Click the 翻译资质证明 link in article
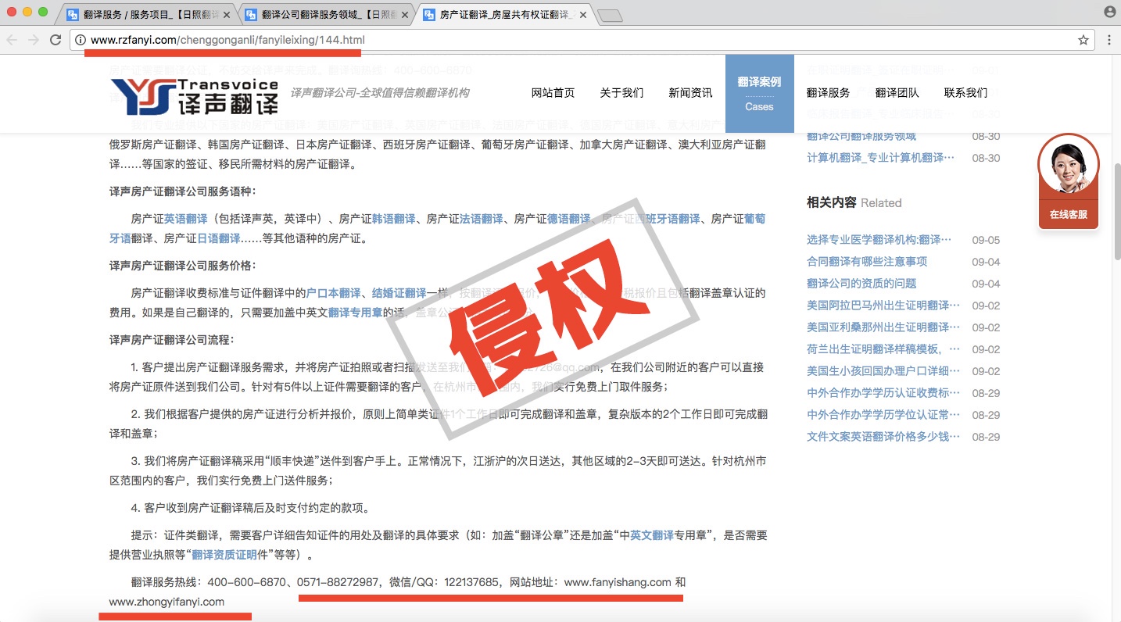This screenshot has height=622, width=1121. (224, 556)
